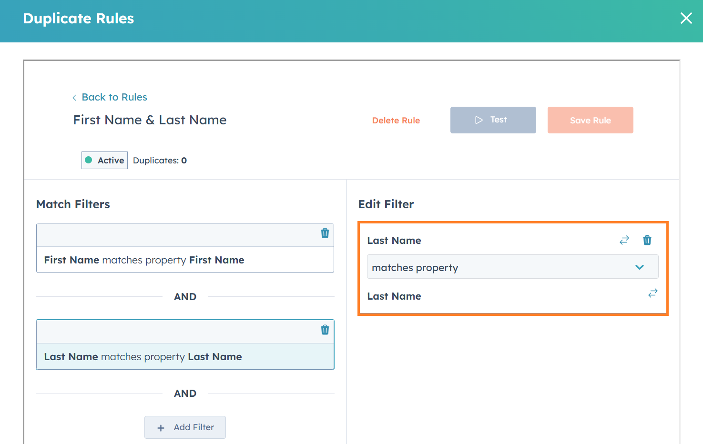This screenshot has width=703, height=444.
Task: Select the Last Name matches property filter card
Action: [185, 357]
